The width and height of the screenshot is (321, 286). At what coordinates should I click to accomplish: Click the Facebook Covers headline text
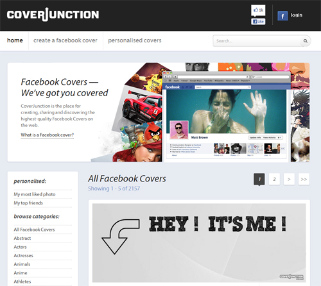point(64,87)
